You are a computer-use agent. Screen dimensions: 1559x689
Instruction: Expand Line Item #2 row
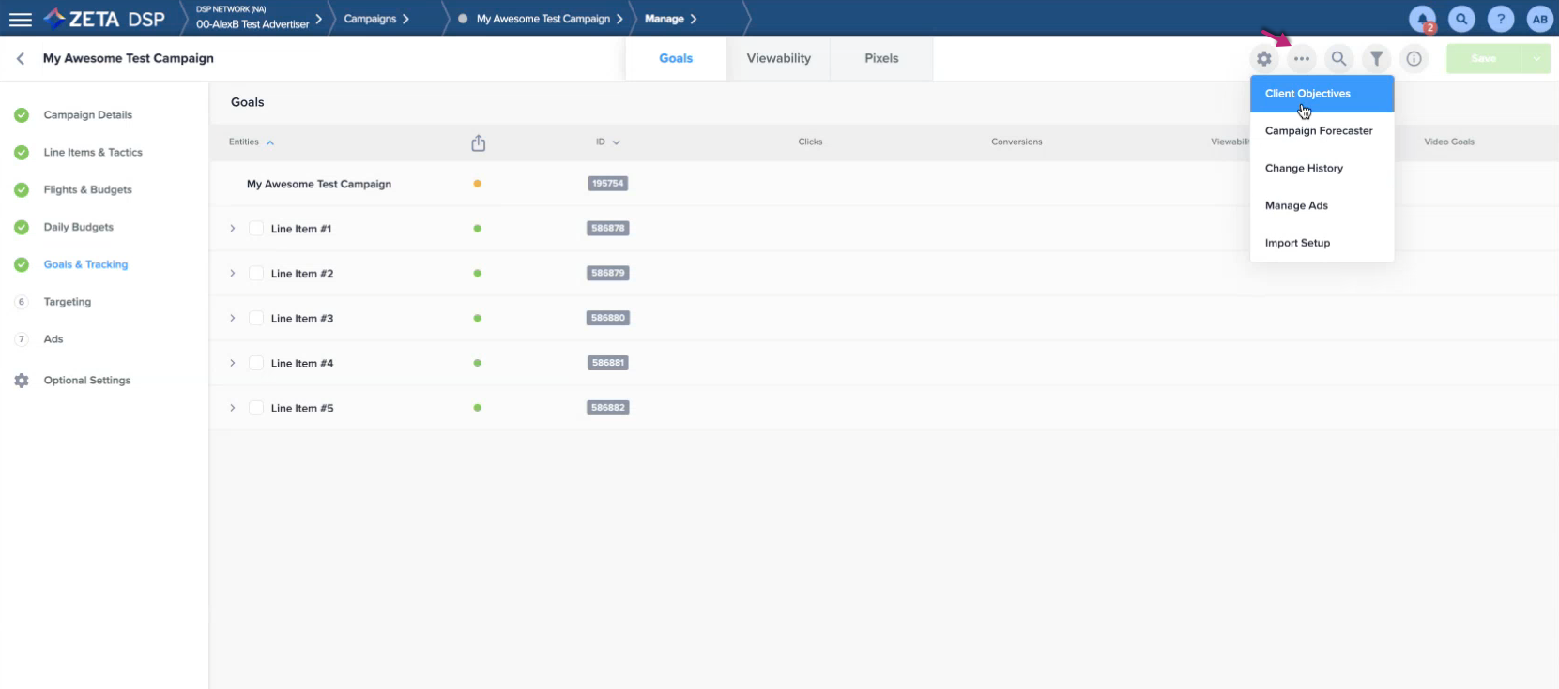point(233,274)
